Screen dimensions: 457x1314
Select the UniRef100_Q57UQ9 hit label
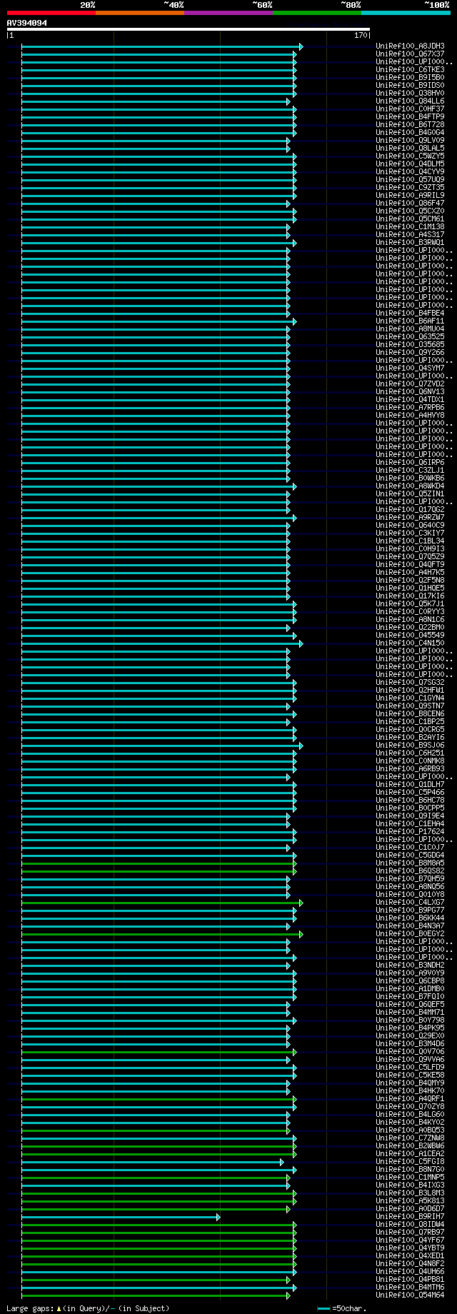pos(410,180)
